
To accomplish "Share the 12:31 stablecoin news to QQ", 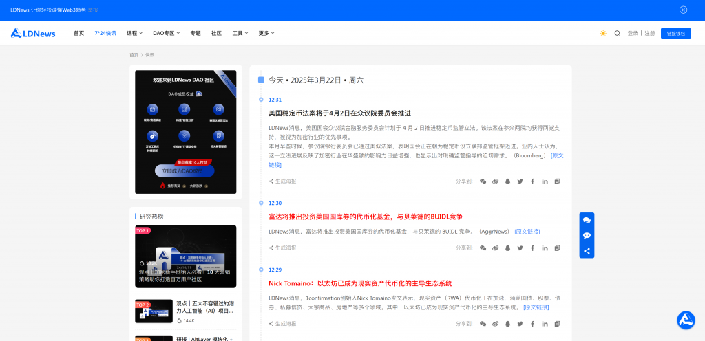I will (507, 181).
